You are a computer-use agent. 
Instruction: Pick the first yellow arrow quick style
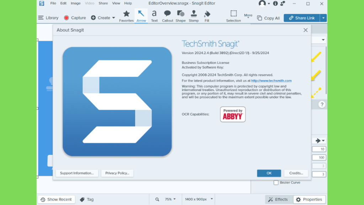tap(316, 57)
